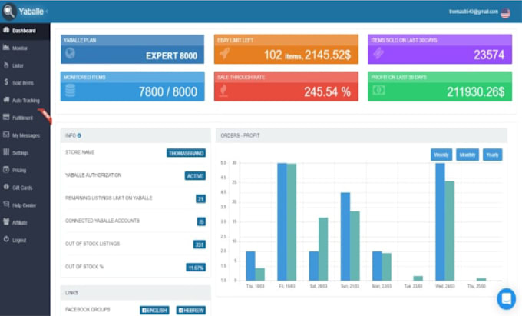The height and width of the screenshot is (316, 522).
Task: Click the rocket icon in eBay Limit Left card
Action: 224,53
